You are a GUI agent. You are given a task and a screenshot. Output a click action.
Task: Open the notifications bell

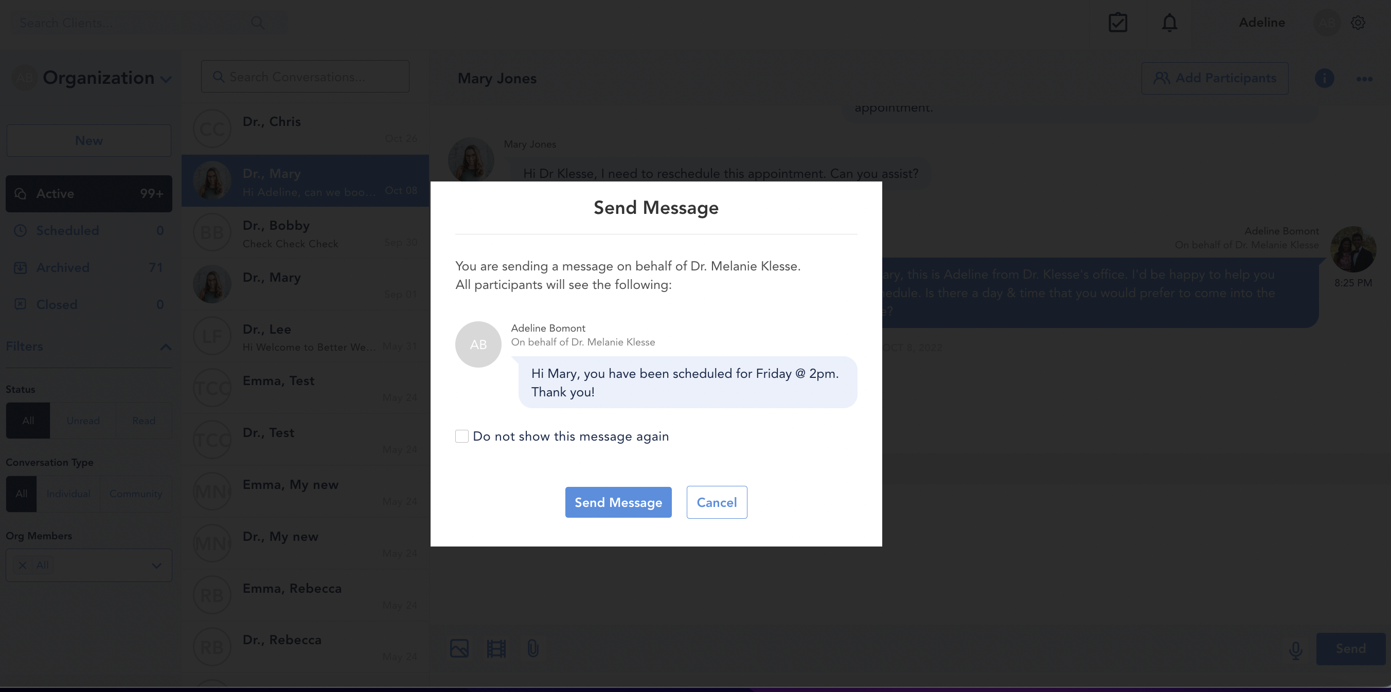pyautogui.click(x=1169, y=23)
